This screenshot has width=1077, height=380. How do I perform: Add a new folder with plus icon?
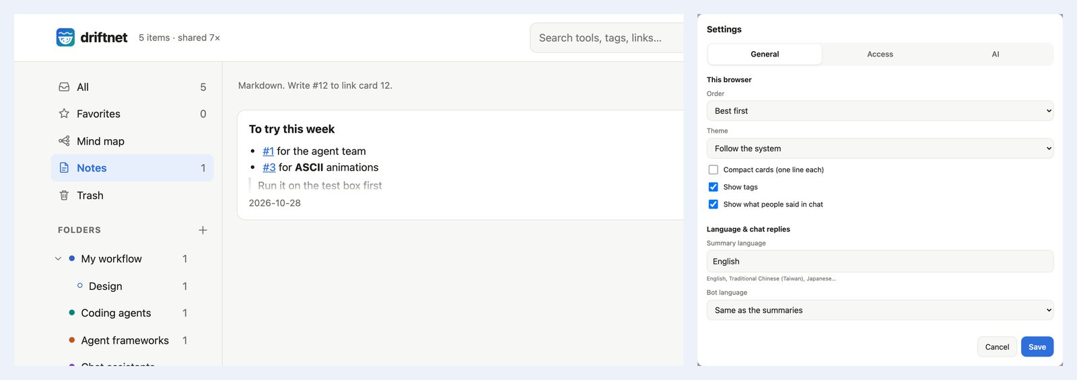[x=203, y=230]
